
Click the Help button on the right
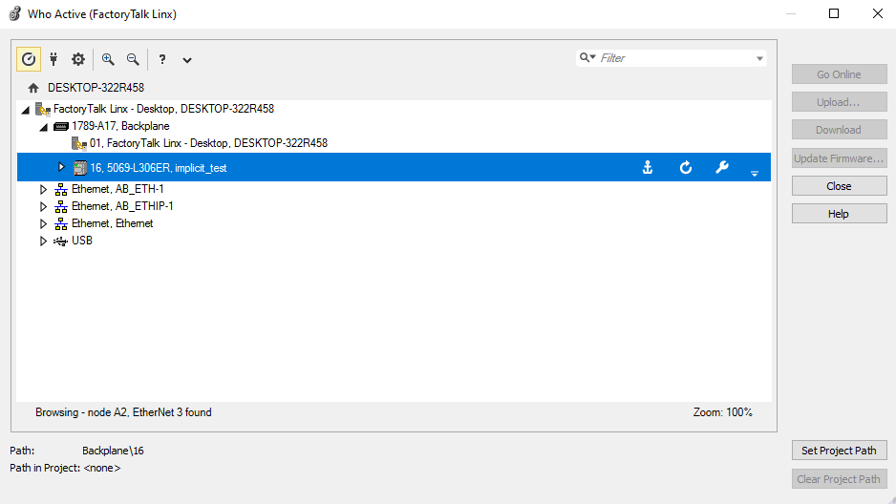tap(839, 214)
